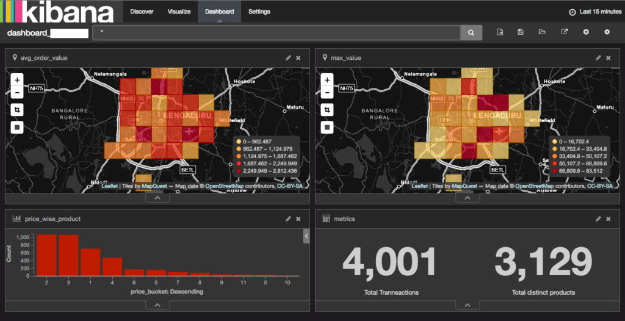Click legend swatch for 2,249.949 – 2,812.436
Viewport: 625px width, 321px height.
(239, 171)
